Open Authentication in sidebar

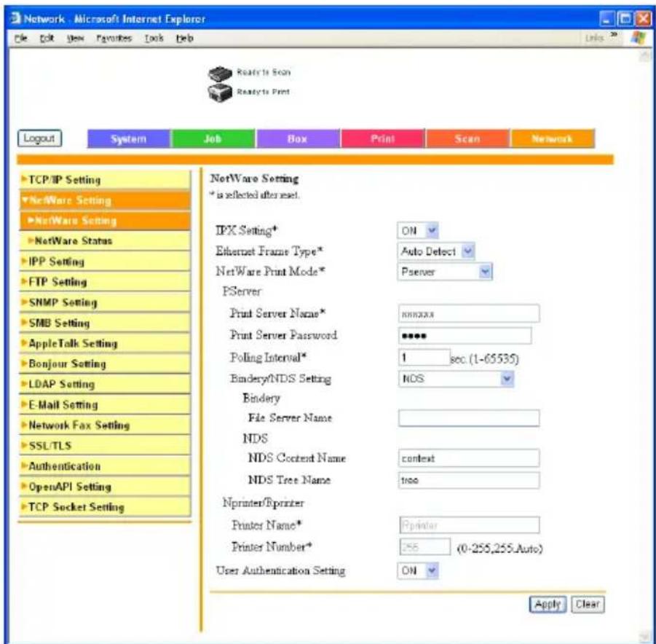[x=105, y=466]
